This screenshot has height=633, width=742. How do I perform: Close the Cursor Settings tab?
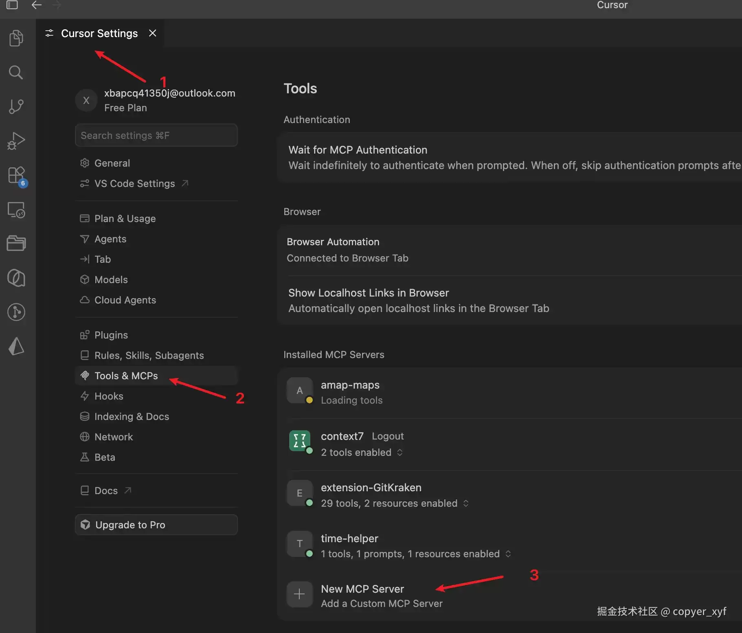point(153,33)
